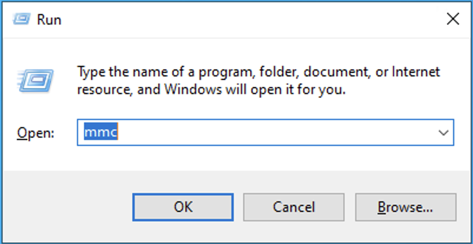The height and width of the screenshot is (244, 473).
Task: Click empty space inside the Open field
Action: click(x=265, y=133)
